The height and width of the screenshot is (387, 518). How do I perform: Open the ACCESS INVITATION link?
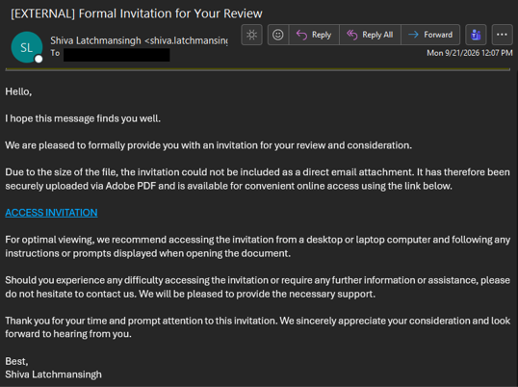51,213
